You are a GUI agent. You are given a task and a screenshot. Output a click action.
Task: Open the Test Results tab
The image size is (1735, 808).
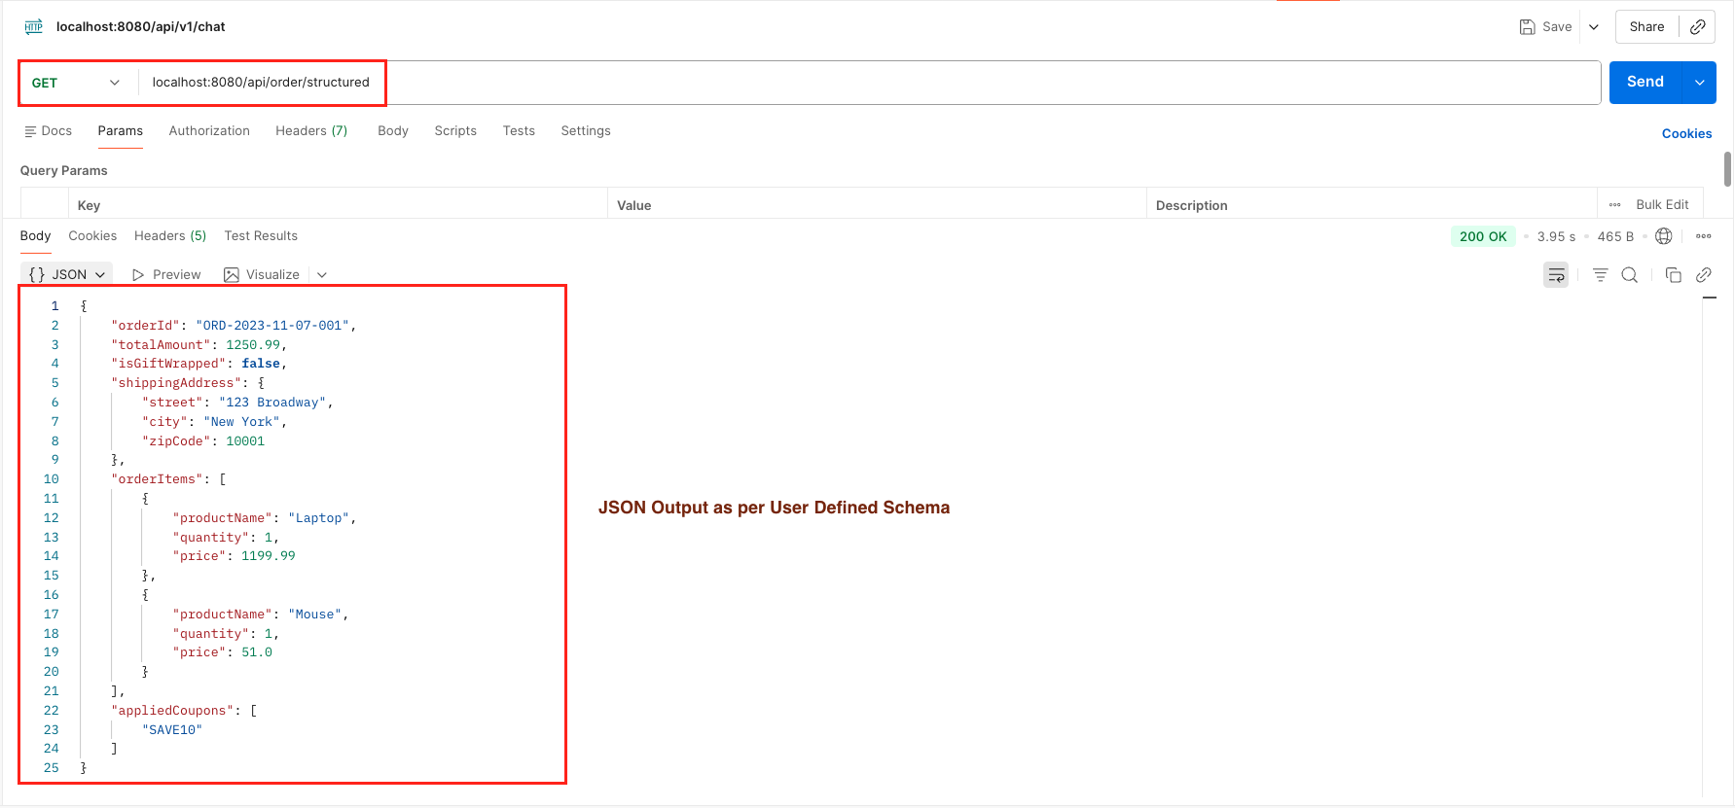pyautogui.click(x=261, y=236)
